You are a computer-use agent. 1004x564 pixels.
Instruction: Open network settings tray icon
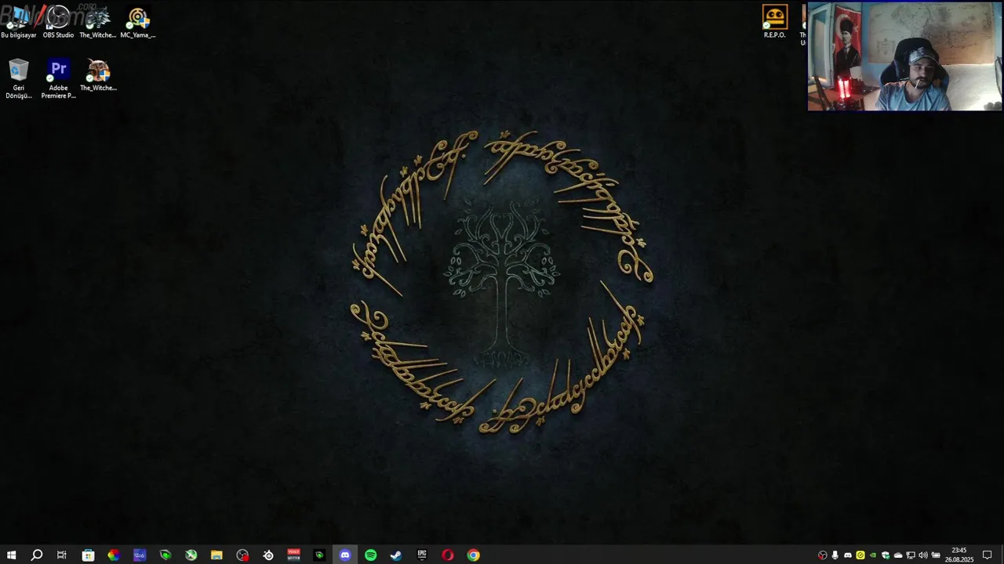point(911,555)
